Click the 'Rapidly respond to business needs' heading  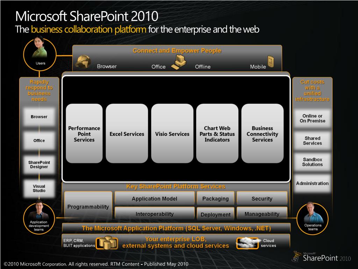pyautogui.click(x=39, y=90)
